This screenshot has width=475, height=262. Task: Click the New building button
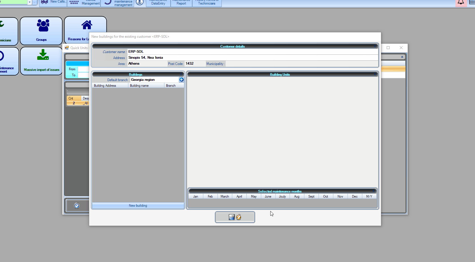click(x=138, y=206)
